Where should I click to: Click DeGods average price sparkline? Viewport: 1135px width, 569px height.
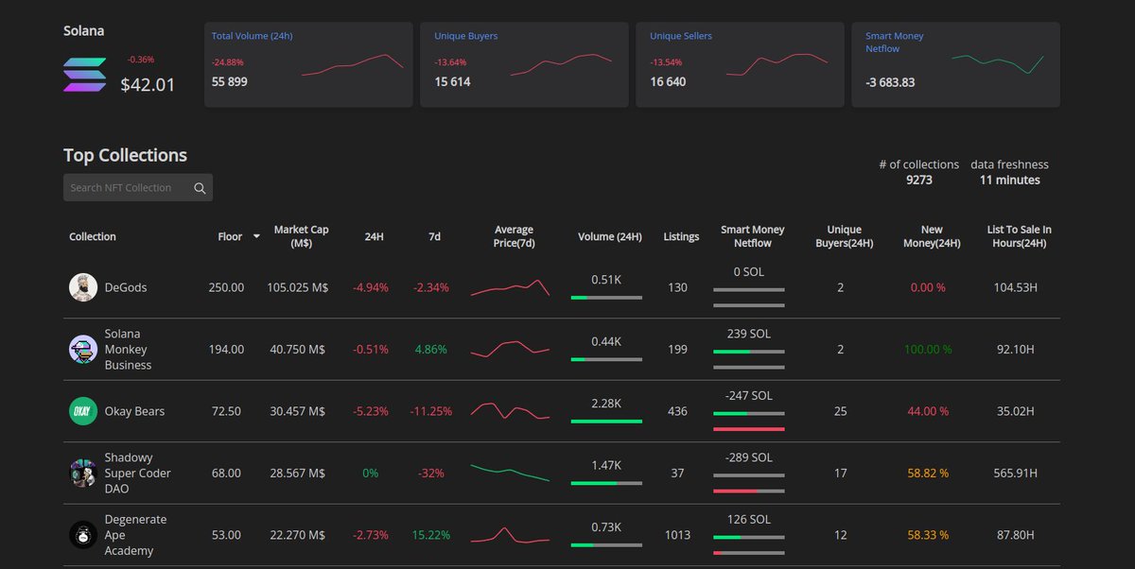pos(510,287)
